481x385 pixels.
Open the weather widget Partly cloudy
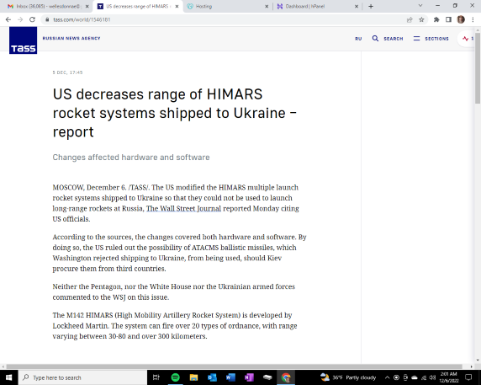[348, 377]
